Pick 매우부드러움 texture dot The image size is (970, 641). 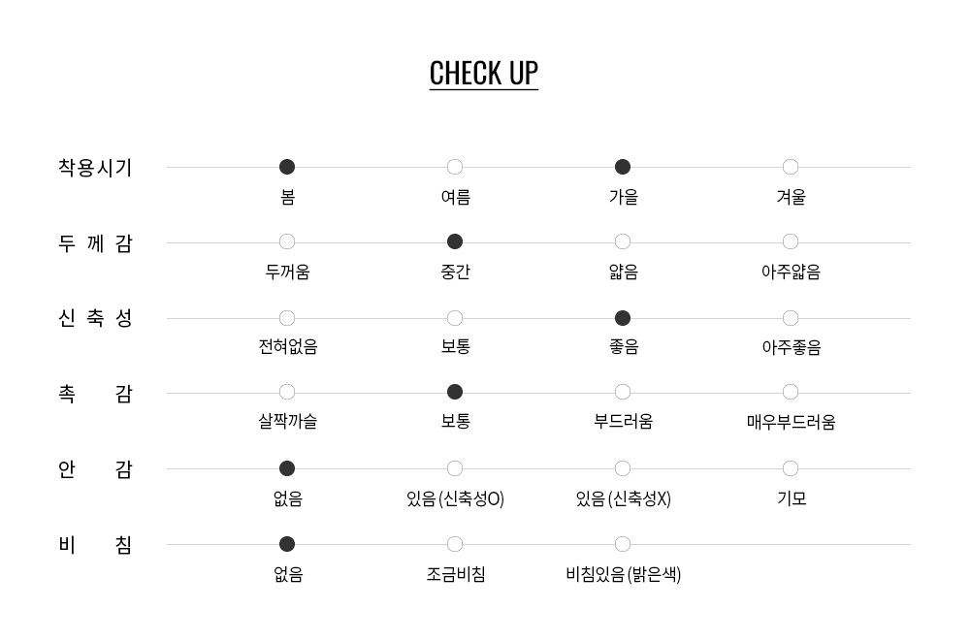(791, 392)
